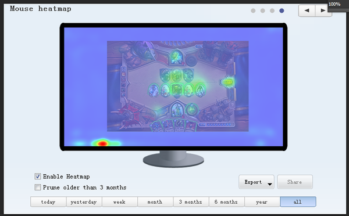Select the all time range
The width and height of the screenshot is (349, 216).
coord(298,202)
